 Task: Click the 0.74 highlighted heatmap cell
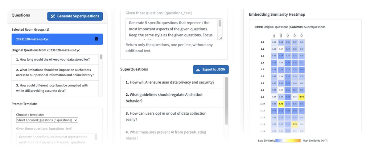click(x=302, y=97)
